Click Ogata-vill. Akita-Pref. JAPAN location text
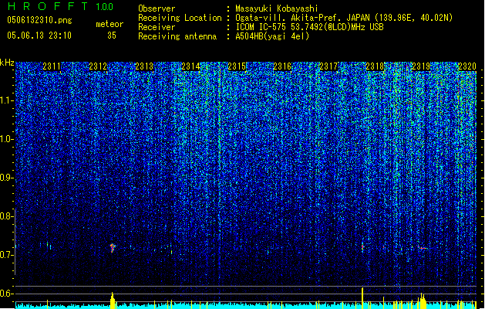The height and width of the screenshot is (309, 485). pos(344,18)
